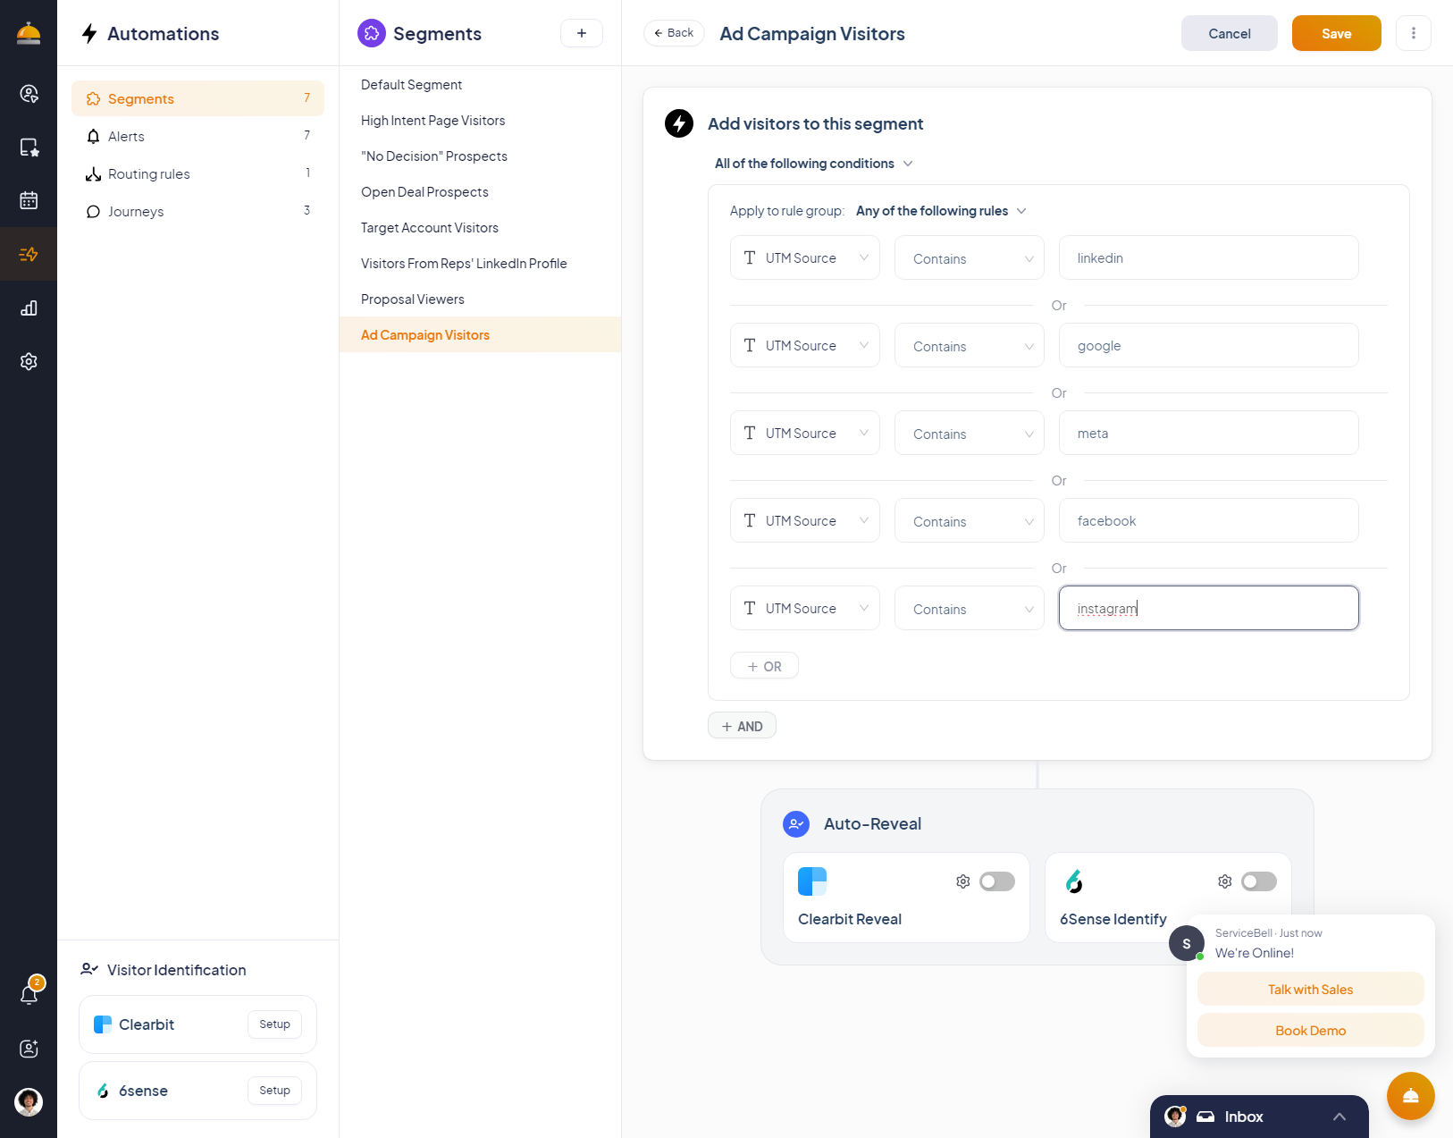Open UTM Source dropdown for linkedin rule
Viewport: 1453px width, 1138px height.
[x=805, y=257]
